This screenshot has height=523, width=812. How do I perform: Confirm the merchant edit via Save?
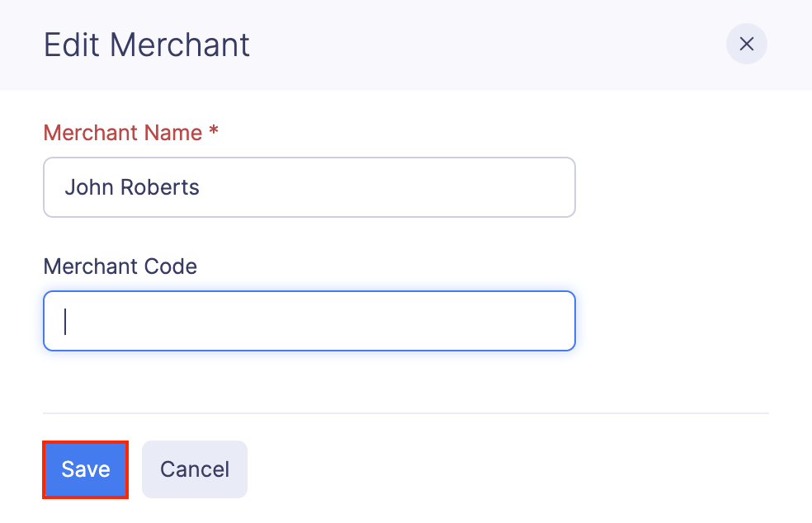point(85,469)
